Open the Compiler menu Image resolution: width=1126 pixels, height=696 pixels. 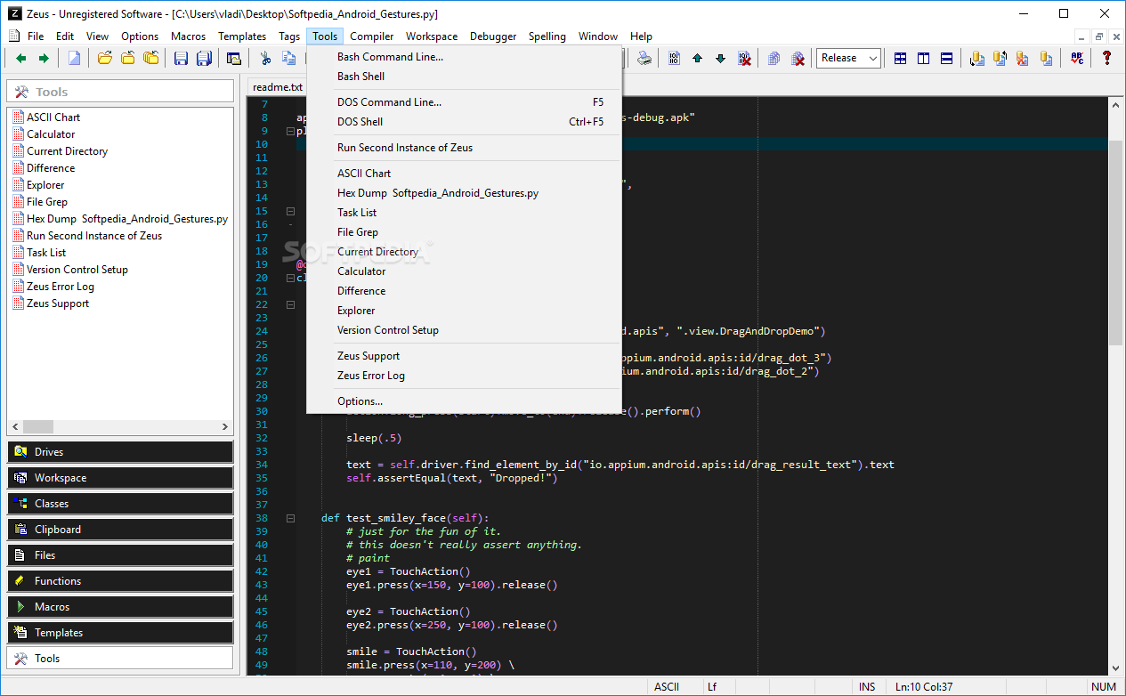click(x=372, y=36)
